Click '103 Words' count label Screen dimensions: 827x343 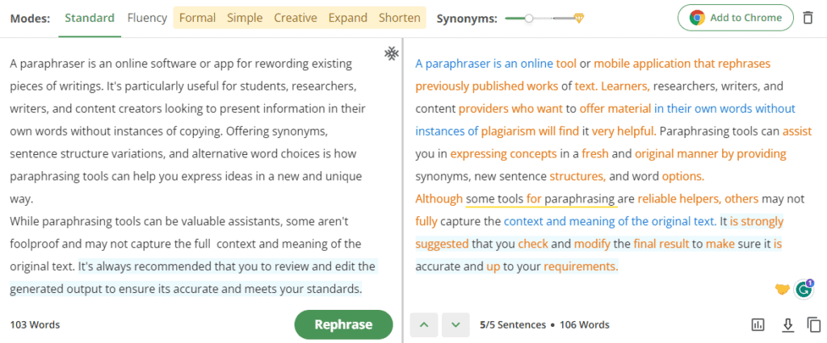(35, 324)
